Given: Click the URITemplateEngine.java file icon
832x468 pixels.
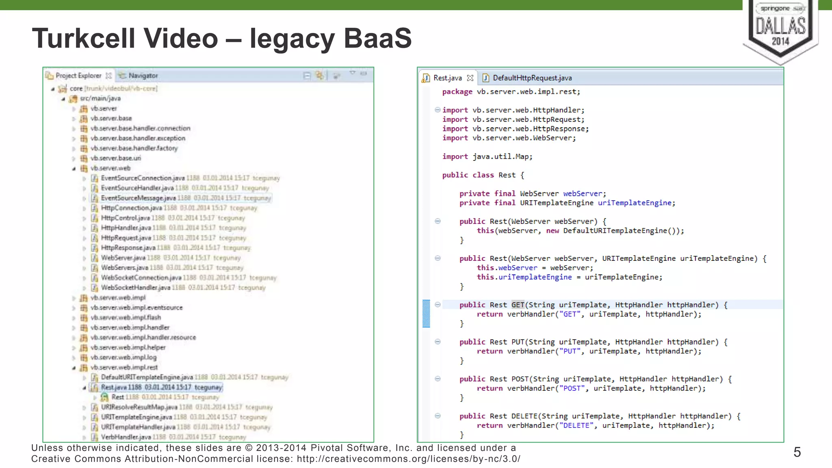Looking at the screenshot, I should point(95,417).
